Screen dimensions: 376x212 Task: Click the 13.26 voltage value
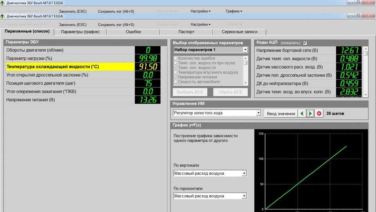[148, 100]
